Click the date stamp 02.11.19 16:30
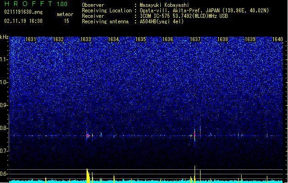This screenshot has height=183, width=288. (23, 21)
